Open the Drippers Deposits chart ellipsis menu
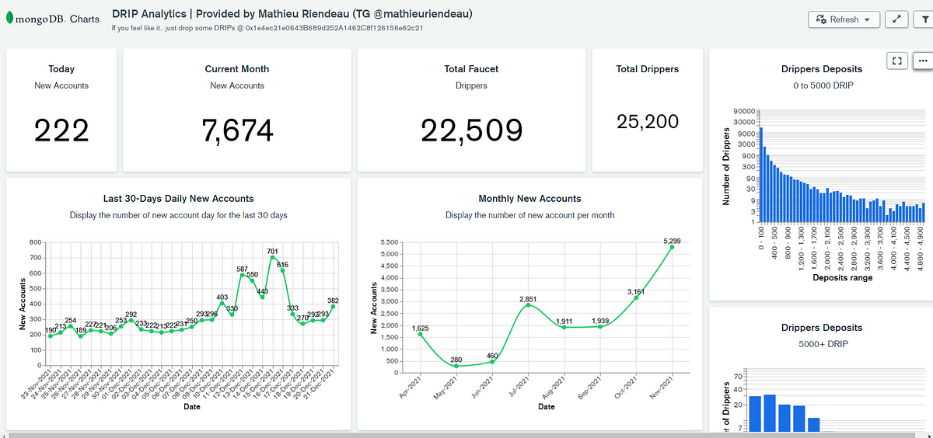Screen dimensions: 933x438 point(922,61)
